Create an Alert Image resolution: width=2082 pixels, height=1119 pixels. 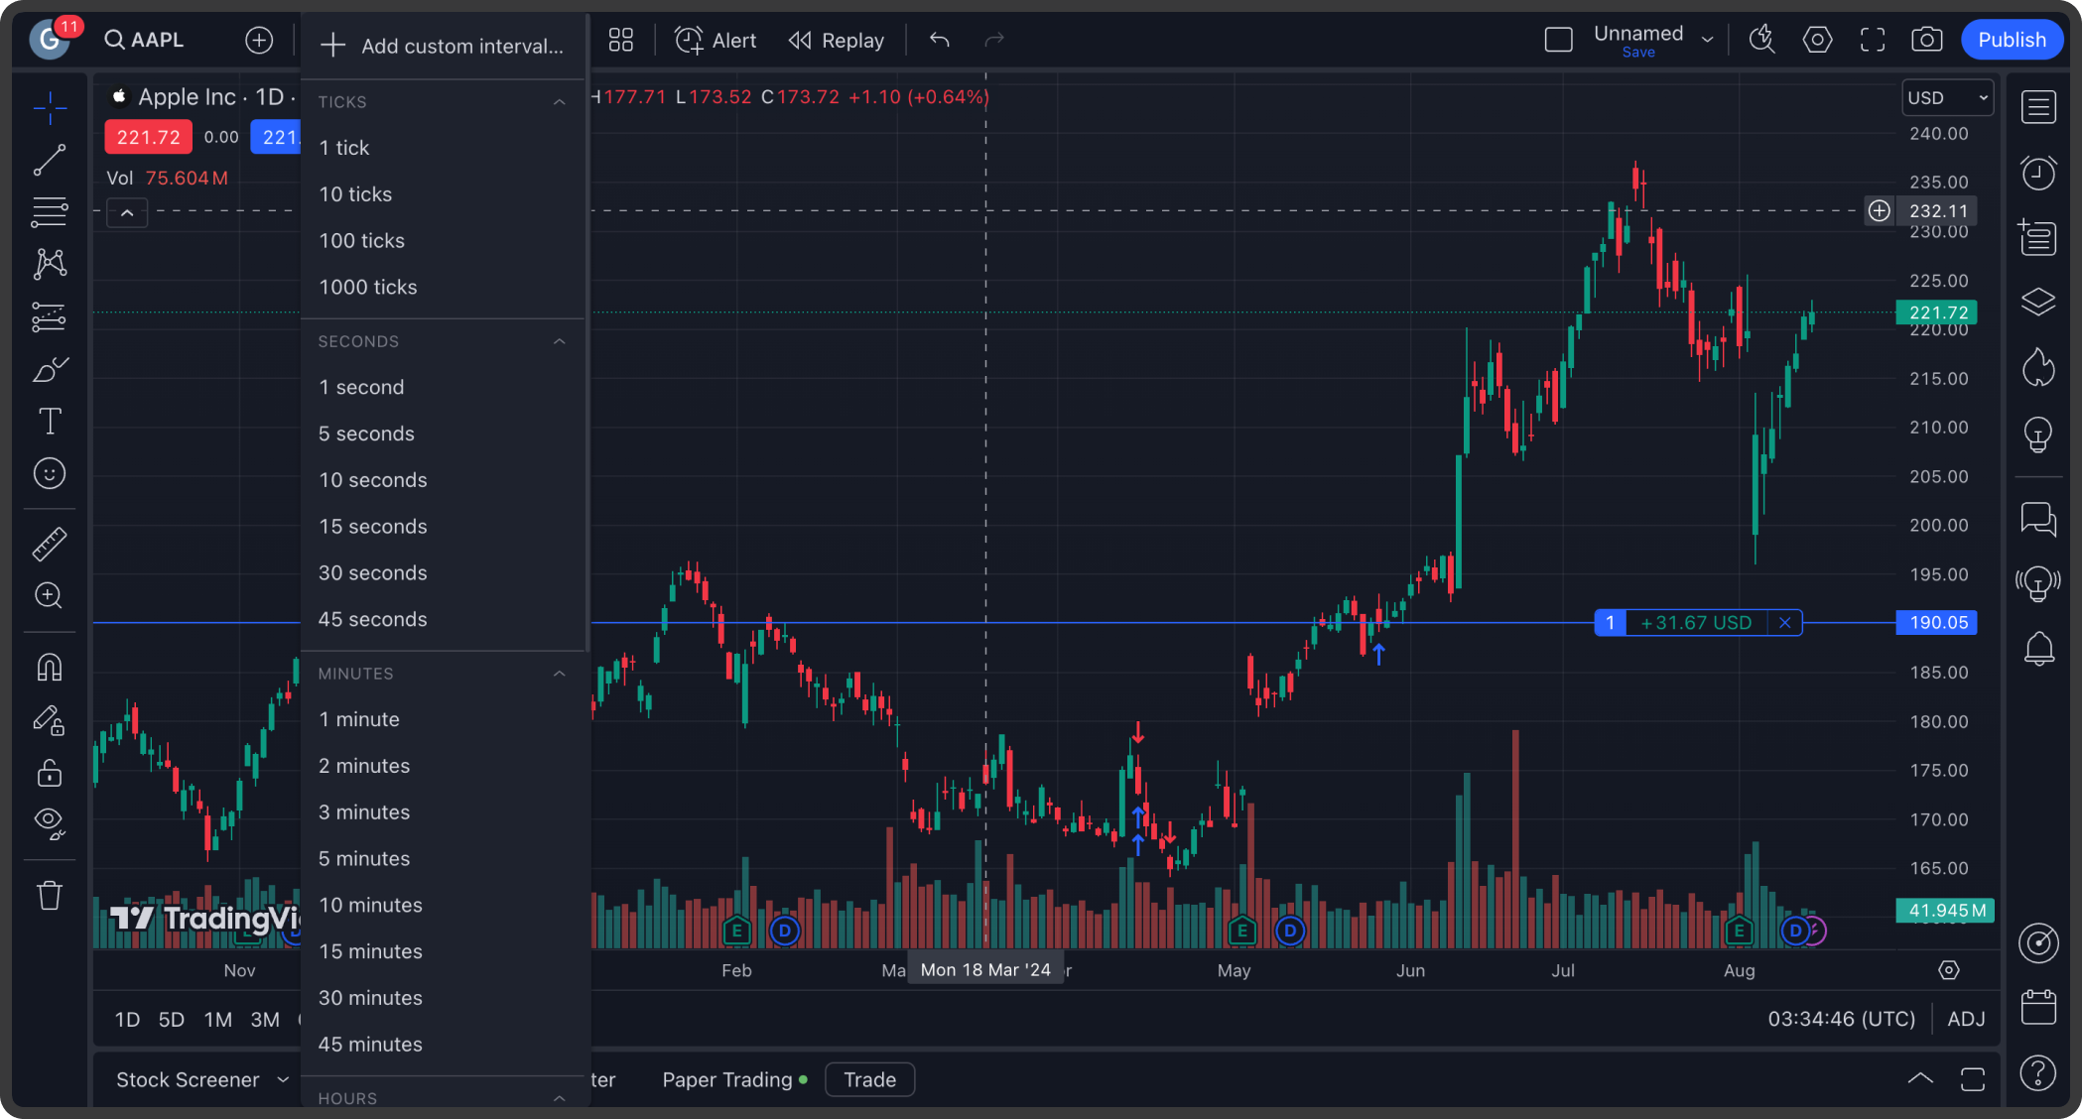coord(716,40)
